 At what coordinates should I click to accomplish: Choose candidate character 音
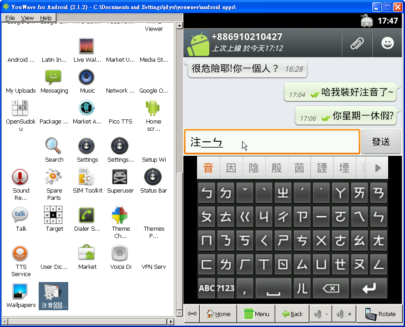[208, 168]
